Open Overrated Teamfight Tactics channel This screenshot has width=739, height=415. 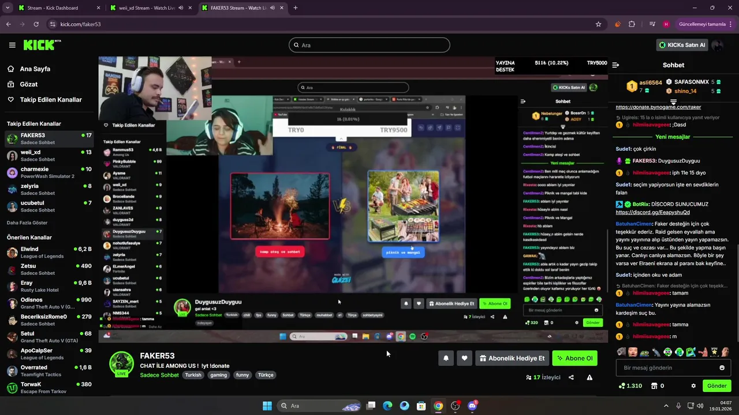click(48, 371)
